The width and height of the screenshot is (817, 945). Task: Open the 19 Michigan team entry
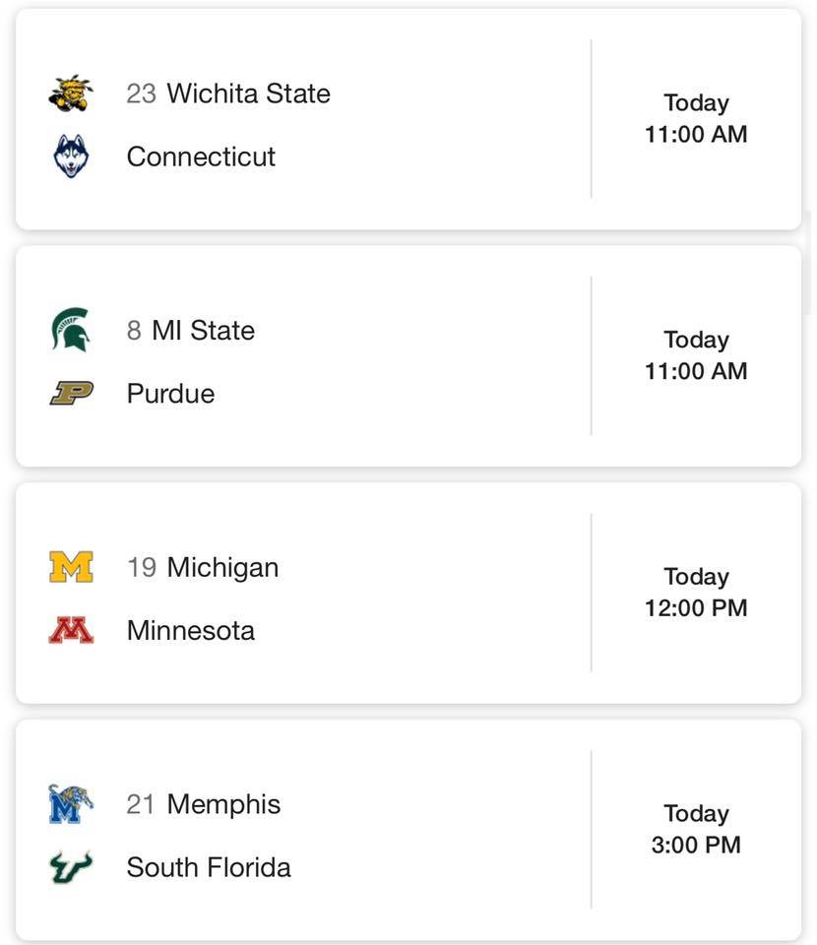coord(203,568)
